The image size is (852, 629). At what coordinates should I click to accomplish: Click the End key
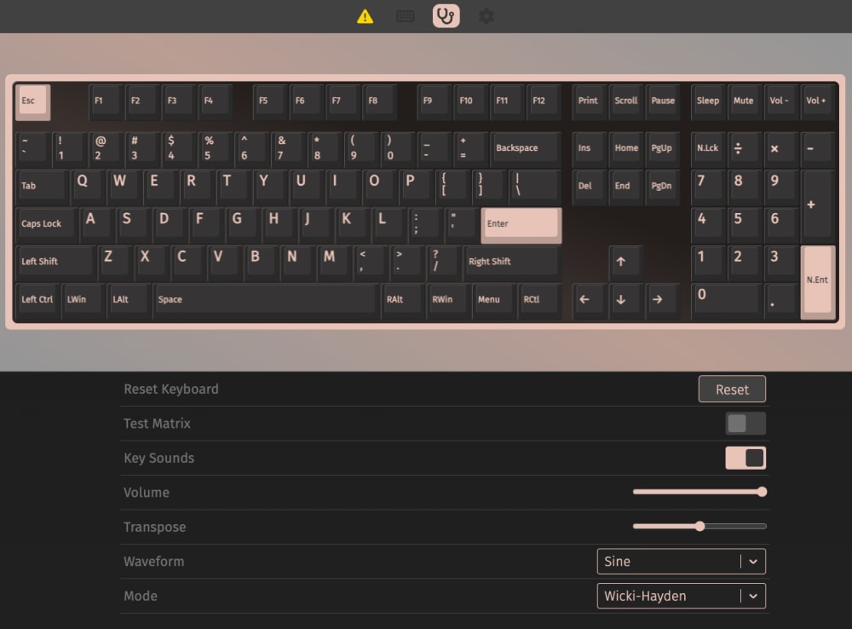pyautogui.click(x=625, y=188)
